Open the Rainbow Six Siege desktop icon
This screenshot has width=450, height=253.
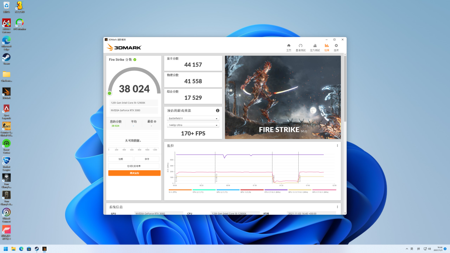[x=6, y=198]
